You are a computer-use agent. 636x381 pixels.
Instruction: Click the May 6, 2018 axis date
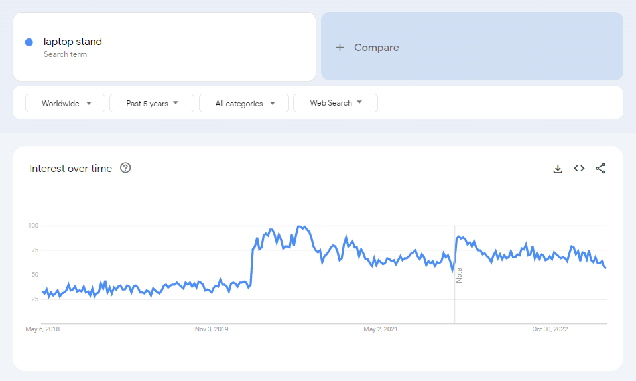tap(42, 329)
